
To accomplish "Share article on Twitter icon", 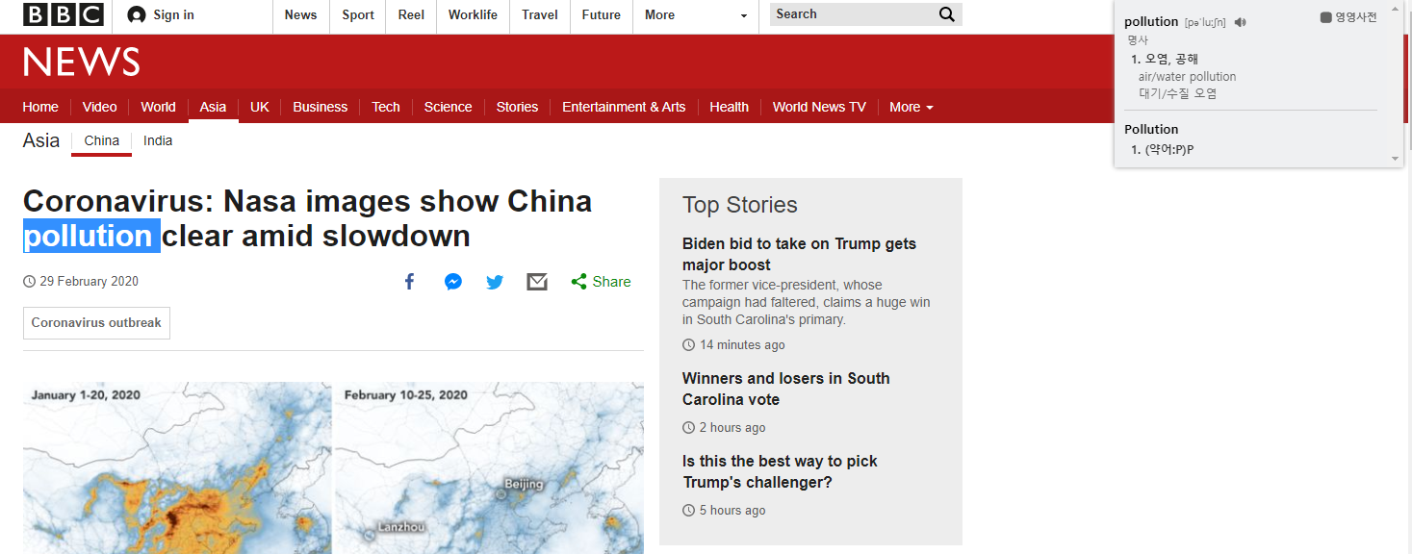I will click(x=495, y=282).
